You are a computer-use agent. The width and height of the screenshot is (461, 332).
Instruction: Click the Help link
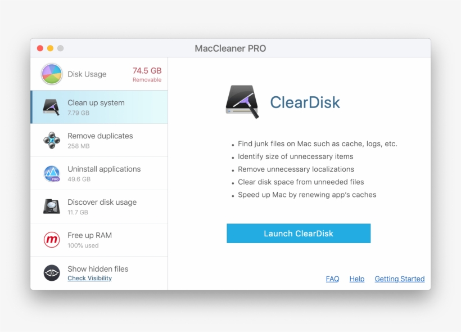click(x=357, y=279)
